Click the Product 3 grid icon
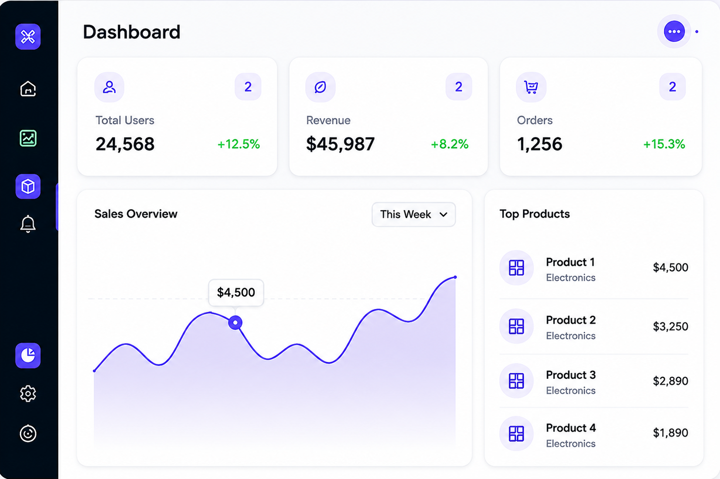This screenshot has height=479, width=720. point(516,381)
